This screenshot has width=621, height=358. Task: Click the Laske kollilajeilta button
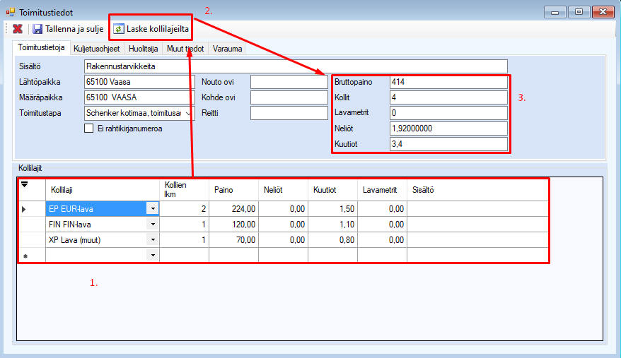click(157, 29)
